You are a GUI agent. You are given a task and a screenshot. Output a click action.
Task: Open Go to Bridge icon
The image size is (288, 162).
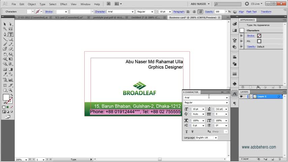109,4
